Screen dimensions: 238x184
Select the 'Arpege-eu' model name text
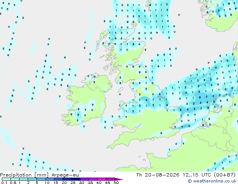(x=65, y=175)
